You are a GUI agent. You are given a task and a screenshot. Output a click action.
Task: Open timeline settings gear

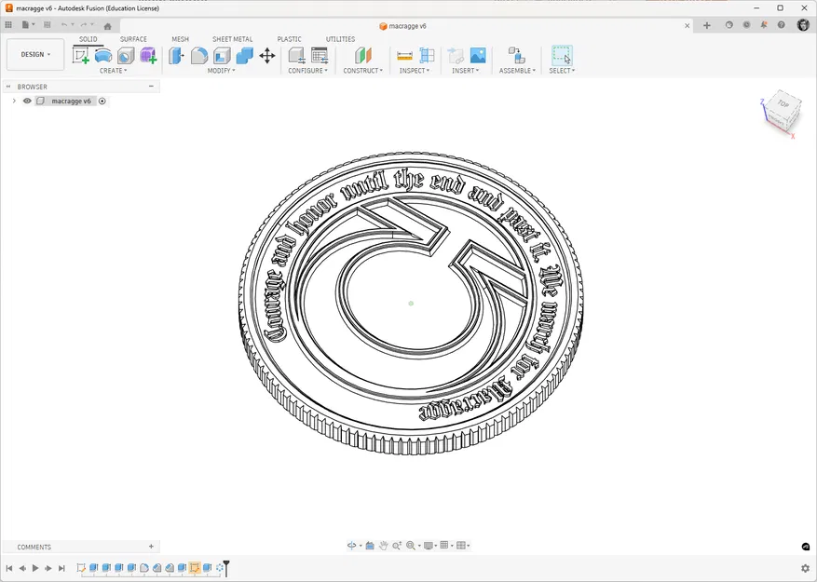[x=806, y=568]
